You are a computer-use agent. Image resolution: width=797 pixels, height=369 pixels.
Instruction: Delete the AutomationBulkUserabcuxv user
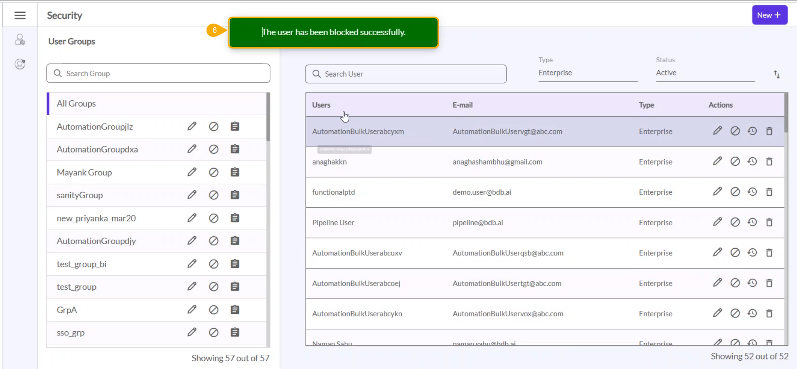coord(769,253)
